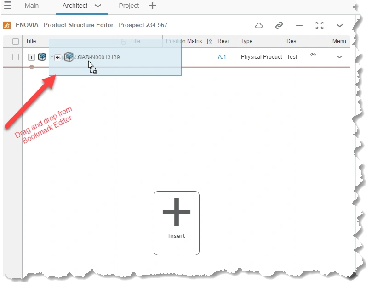The width and height of the screenshot is (366, 282).
Task: Click the Physical Product cube icon
Action: (42, 56)
